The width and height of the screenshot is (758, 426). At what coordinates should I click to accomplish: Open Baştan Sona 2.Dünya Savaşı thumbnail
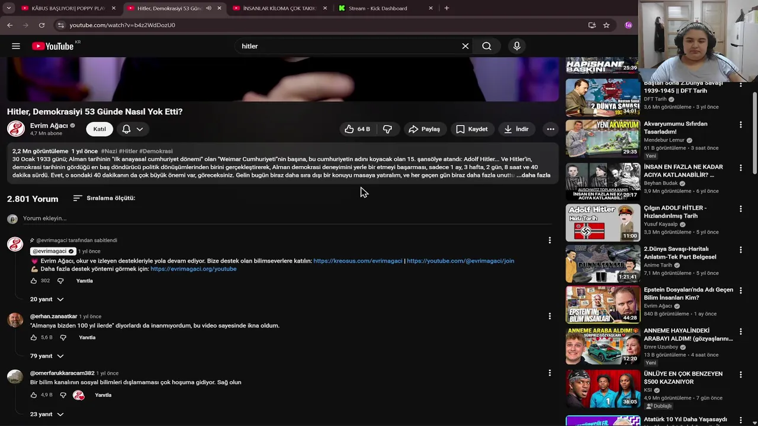[x=603, y=97]
